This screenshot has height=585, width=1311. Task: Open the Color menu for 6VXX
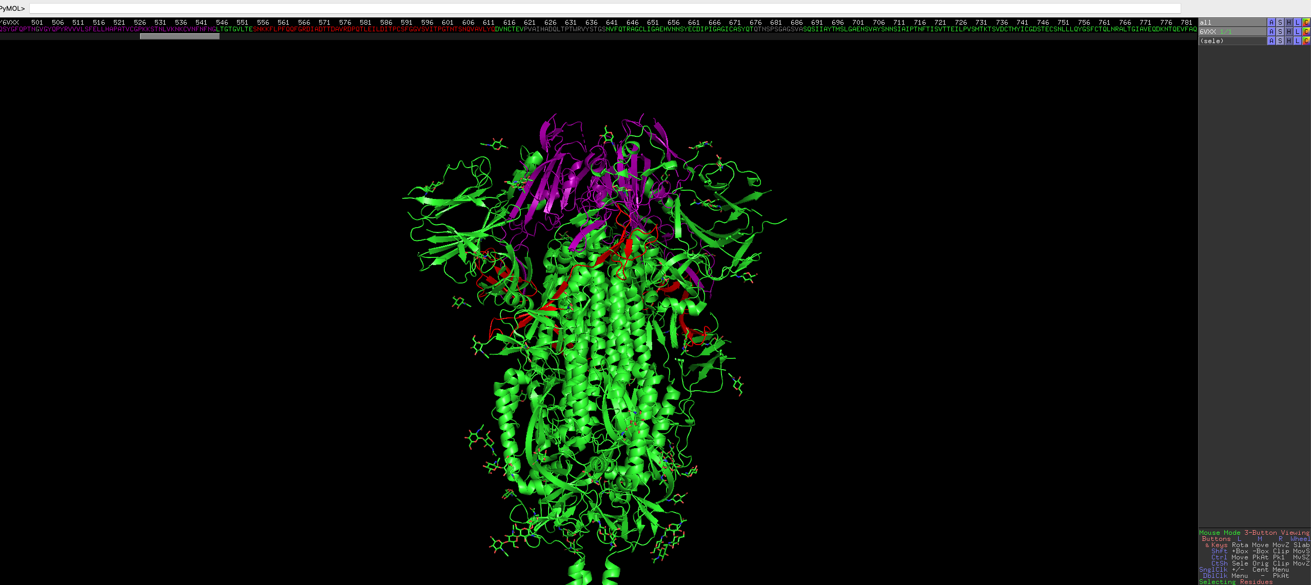coord(1306,32)
